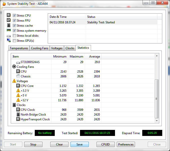
Task: Switch to the Temperatures tab
Action: coord(19,48)
